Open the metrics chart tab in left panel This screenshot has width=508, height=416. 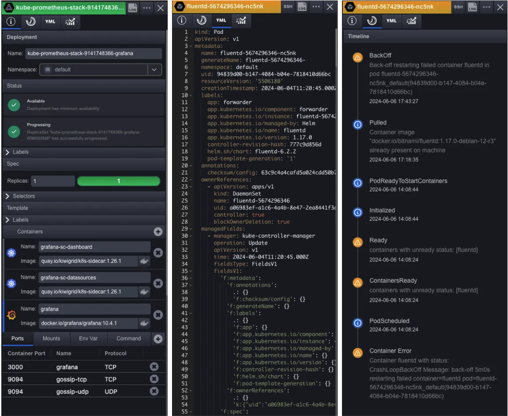[x=70, y=22]
